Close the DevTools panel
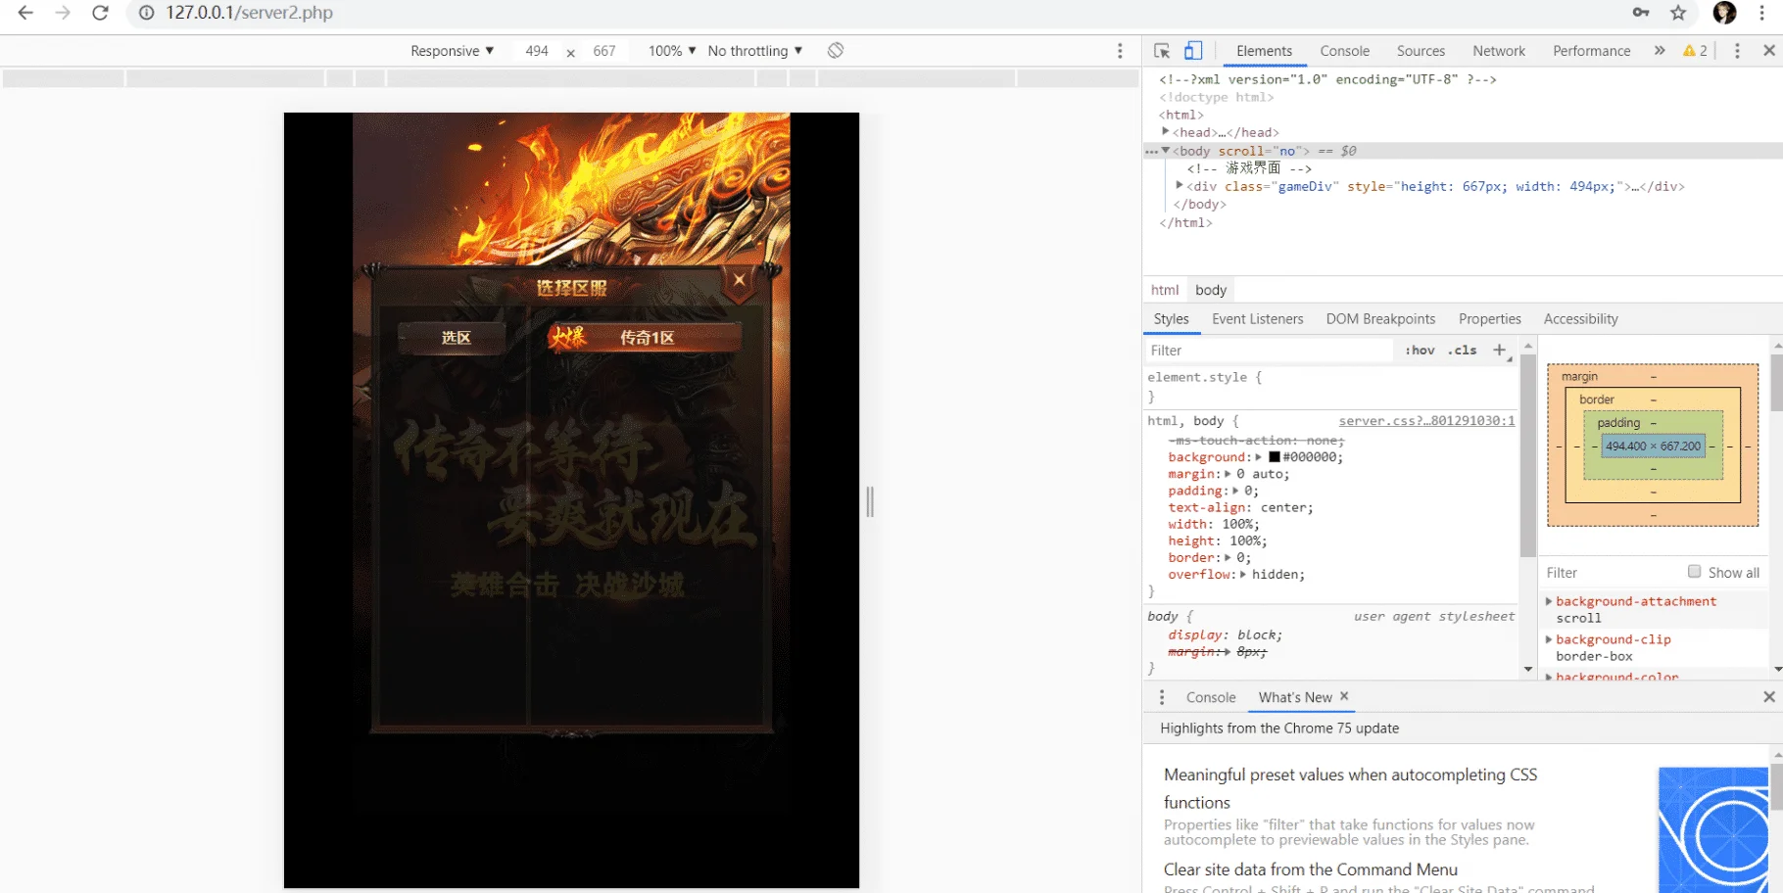 (x=1769, y=51)
